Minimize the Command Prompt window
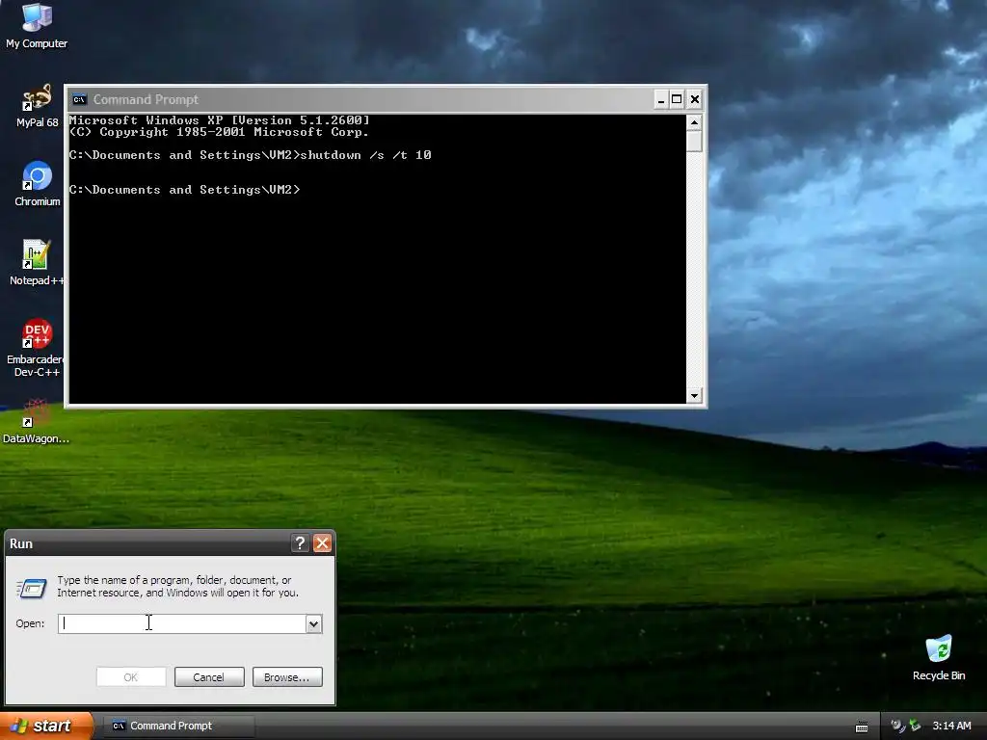The width and height of the screenshot is (987, 740). 661,99
